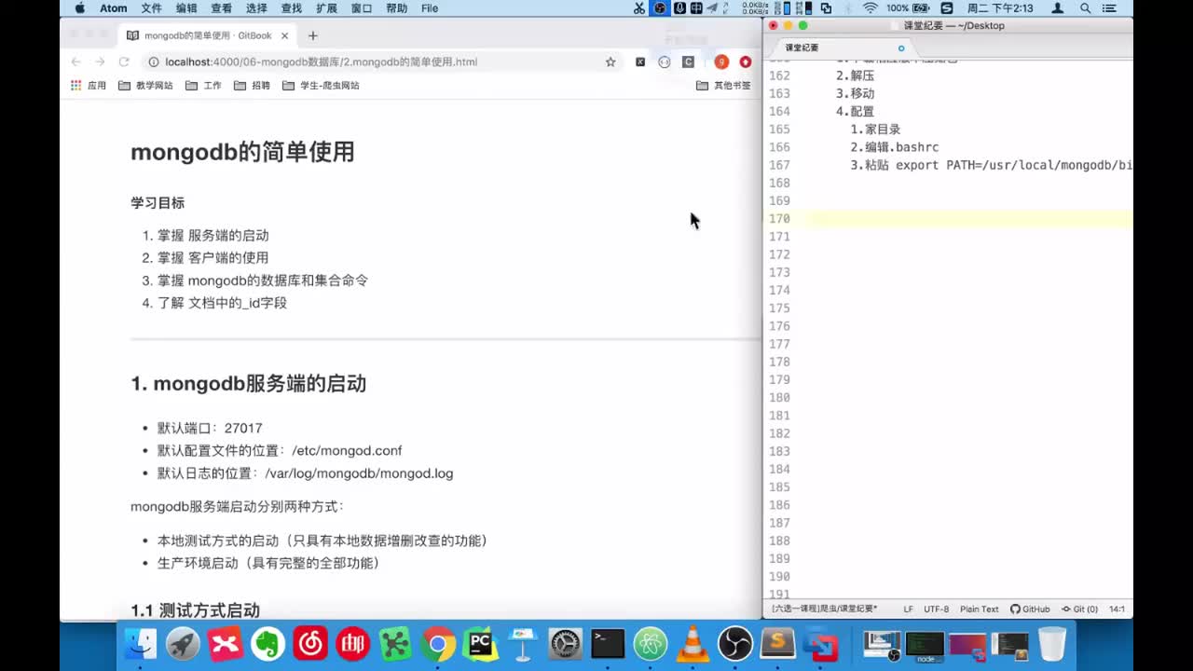
Task: Open the Apple menu
Action: pyautogui.click(x=79, y=8)
